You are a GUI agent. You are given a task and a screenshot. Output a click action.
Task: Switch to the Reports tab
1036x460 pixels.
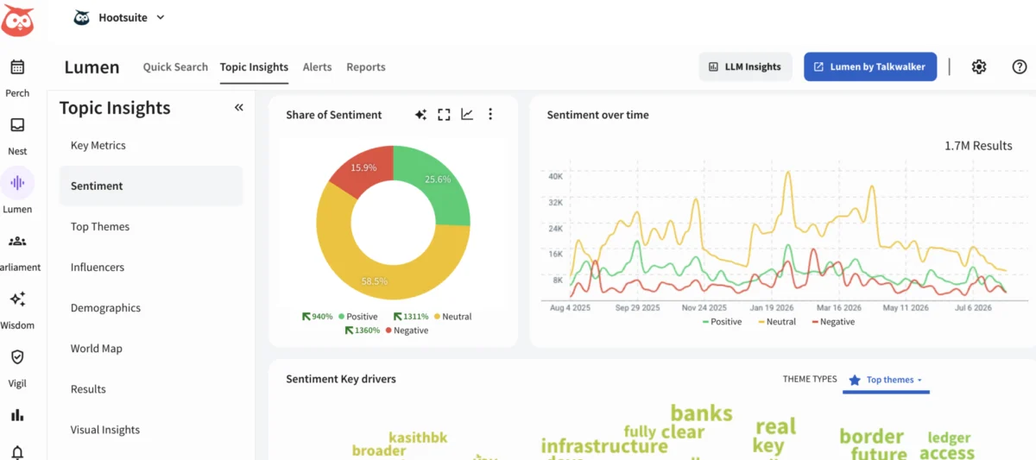point(366,66)
